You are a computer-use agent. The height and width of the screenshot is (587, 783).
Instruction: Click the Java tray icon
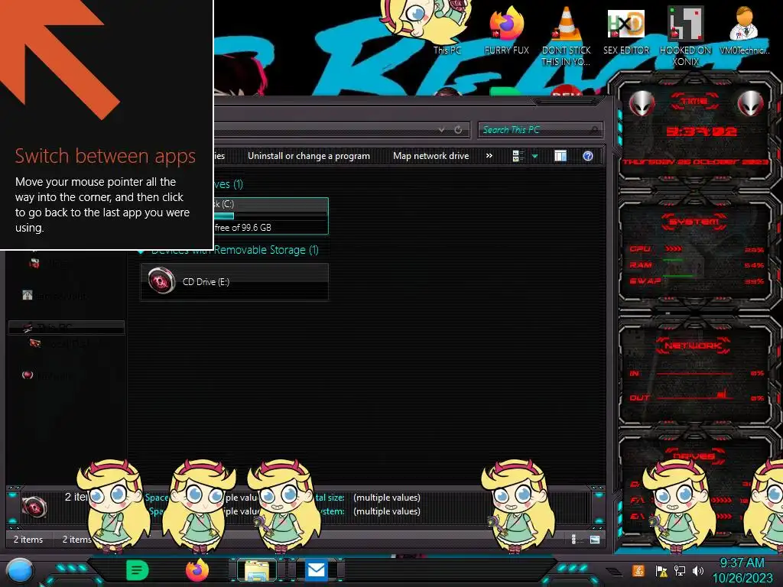click(x=638, y=570)
